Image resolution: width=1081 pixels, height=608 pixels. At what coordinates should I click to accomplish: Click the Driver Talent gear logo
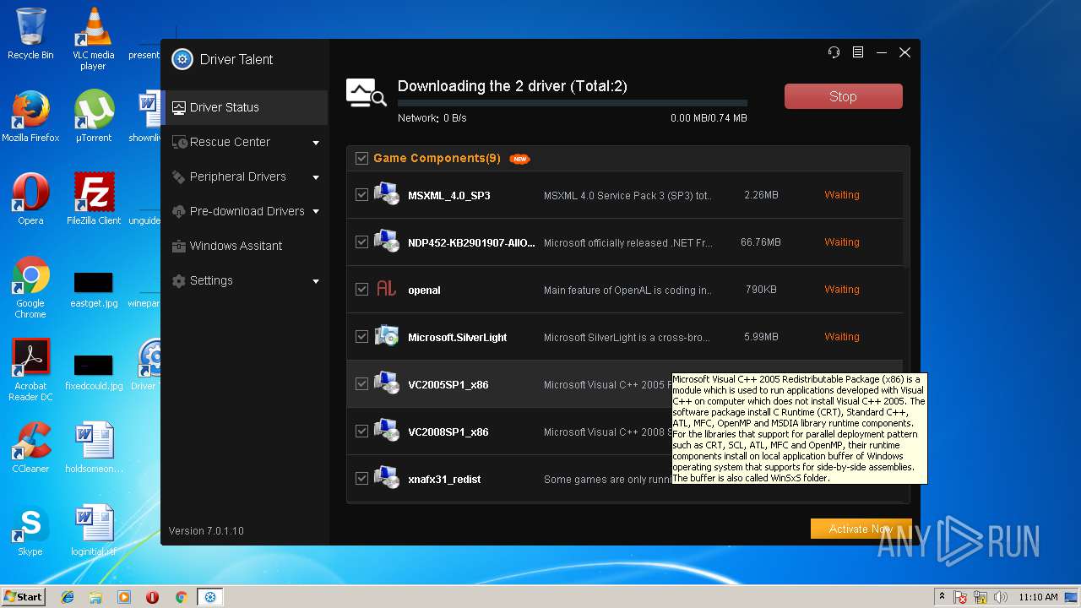tap(182, 59)
